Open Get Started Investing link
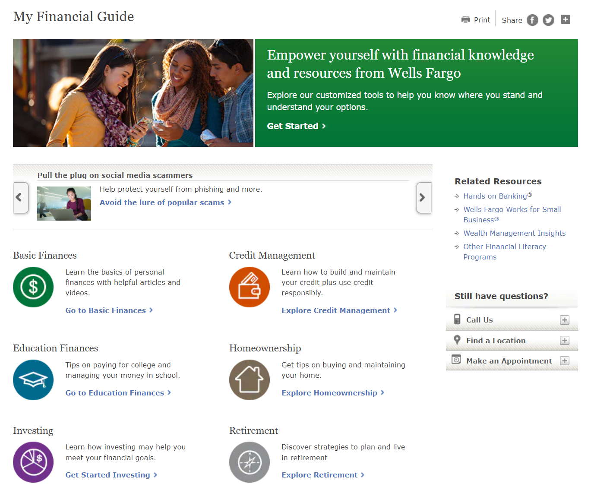Screen dimensions: 591x490 (111, 475)
